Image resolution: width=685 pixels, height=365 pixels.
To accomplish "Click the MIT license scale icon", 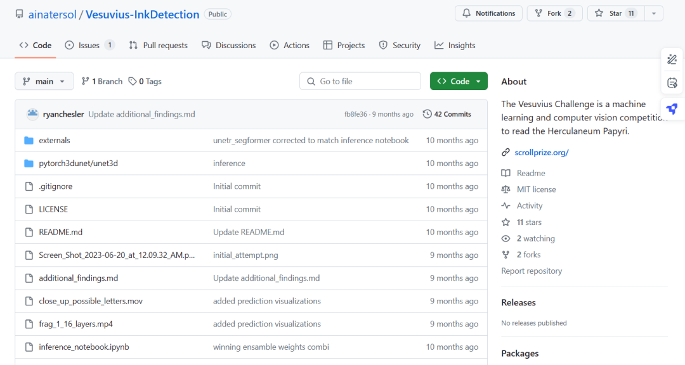I will click(506, 189).
